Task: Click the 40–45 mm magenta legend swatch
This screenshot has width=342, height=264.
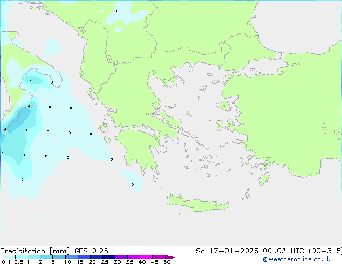Action: point(146,257)
